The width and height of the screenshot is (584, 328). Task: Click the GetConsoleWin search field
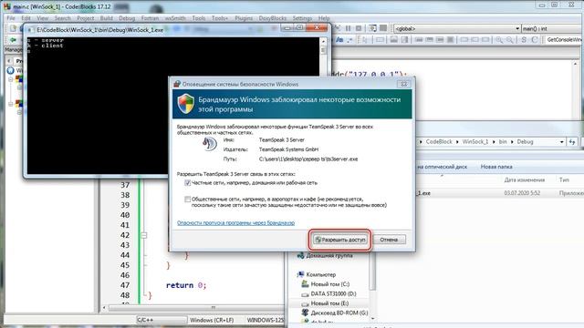(x=564, y=40)
